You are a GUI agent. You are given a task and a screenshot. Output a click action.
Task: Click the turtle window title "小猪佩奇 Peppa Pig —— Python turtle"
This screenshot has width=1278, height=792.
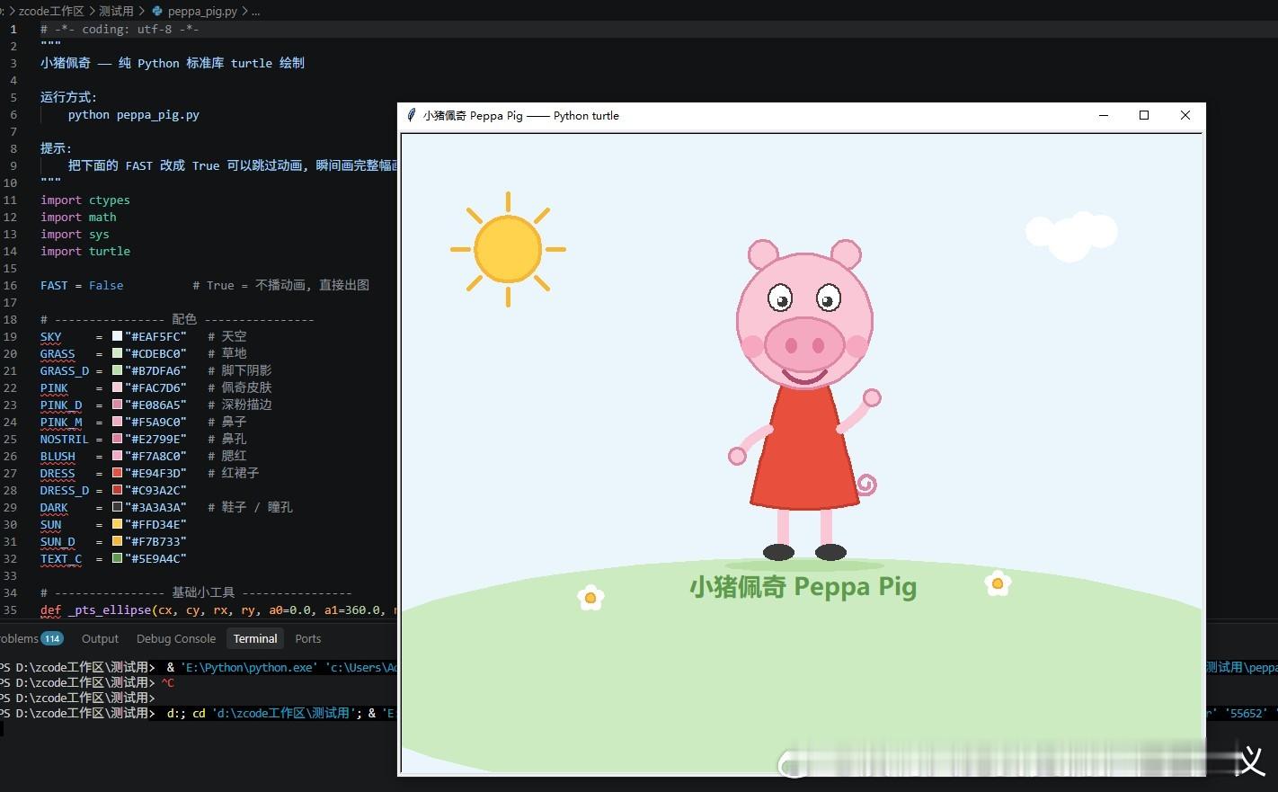click(521, 115)
